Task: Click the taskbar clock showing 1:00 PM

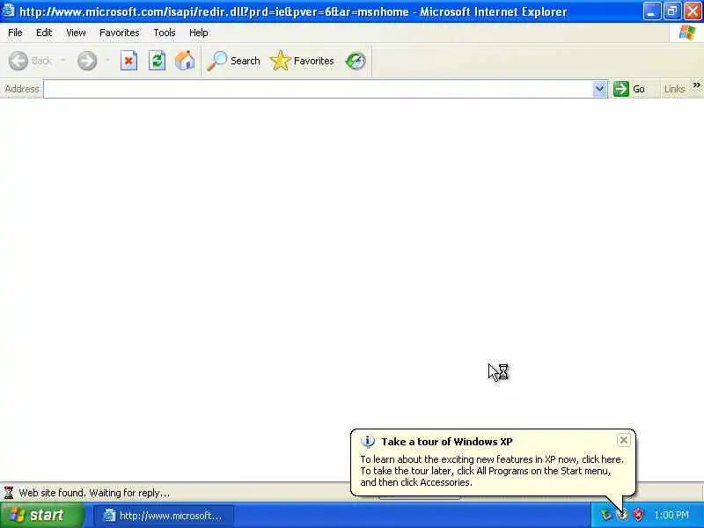Action: 671,515
